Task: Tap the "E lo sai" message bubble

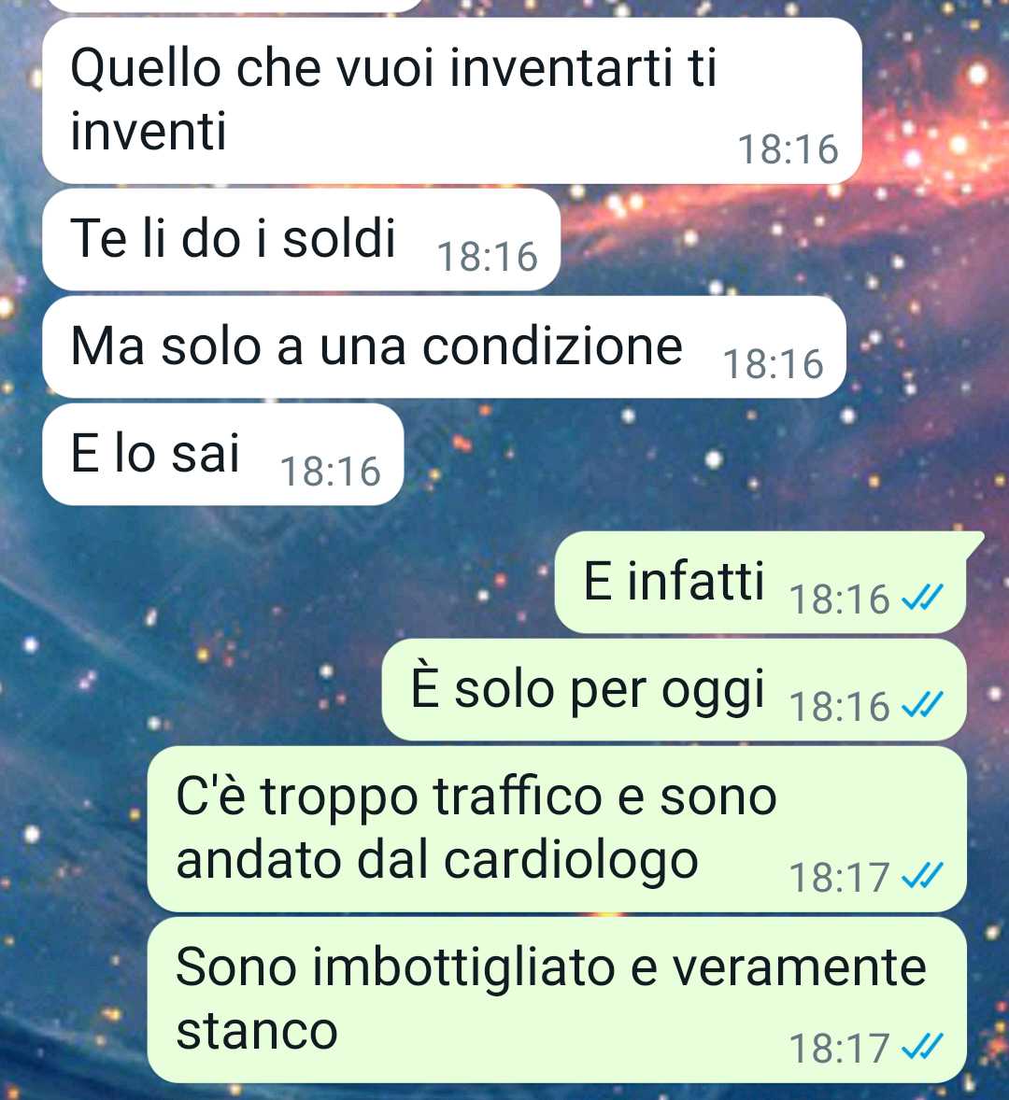Action: [223, 454]
